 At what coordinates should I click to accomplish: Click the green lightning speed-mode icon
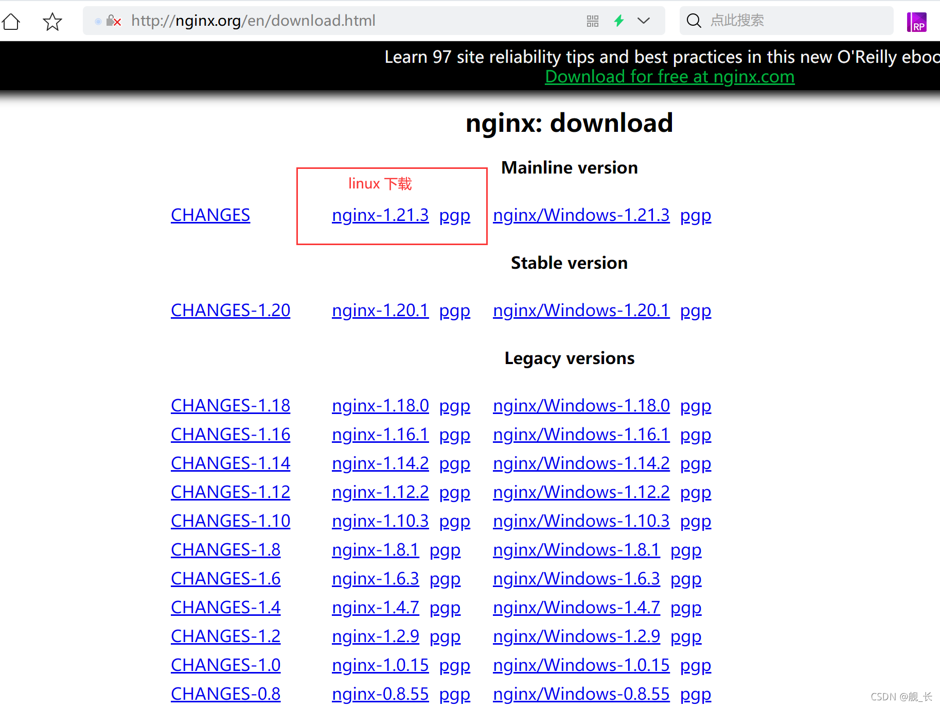(x=619, y=21)
